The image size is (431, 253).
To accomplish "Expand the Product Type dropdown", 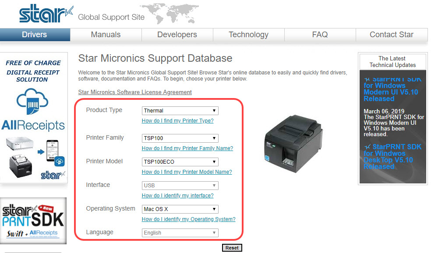I will coord(180,111).
